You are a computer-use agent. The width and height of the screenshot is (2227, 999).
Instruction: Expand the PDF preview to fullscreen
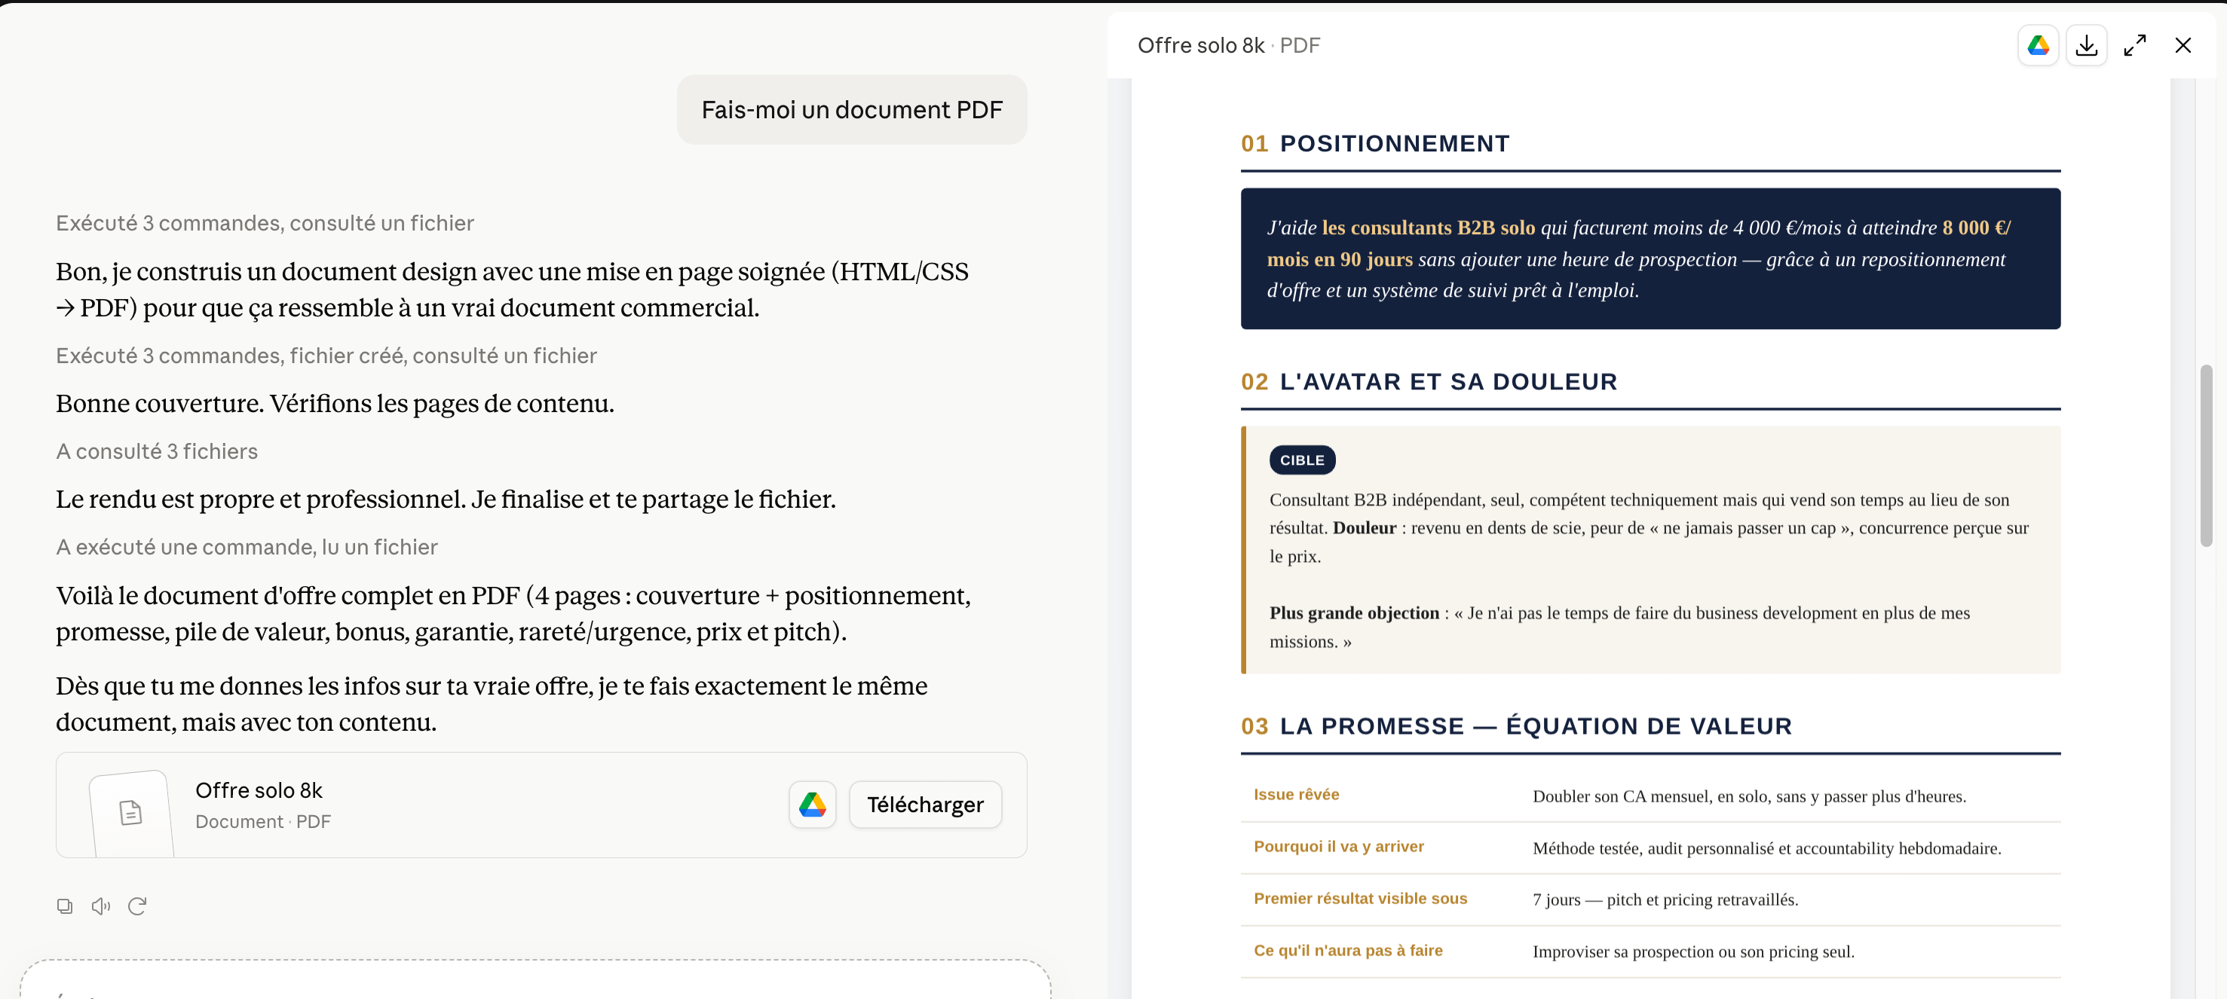pos(2134,45)
